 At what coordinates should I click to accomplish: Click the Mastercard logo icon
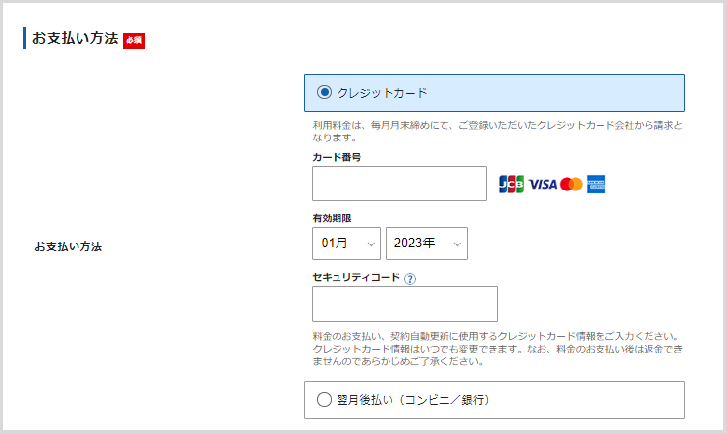point(571,184)
